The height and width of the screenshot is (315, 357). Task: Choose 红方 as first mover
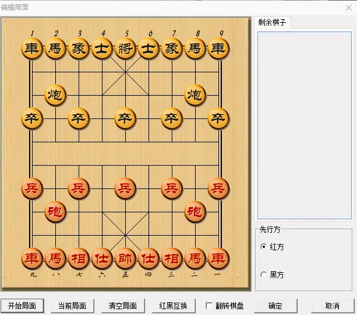tap(264, 247)
